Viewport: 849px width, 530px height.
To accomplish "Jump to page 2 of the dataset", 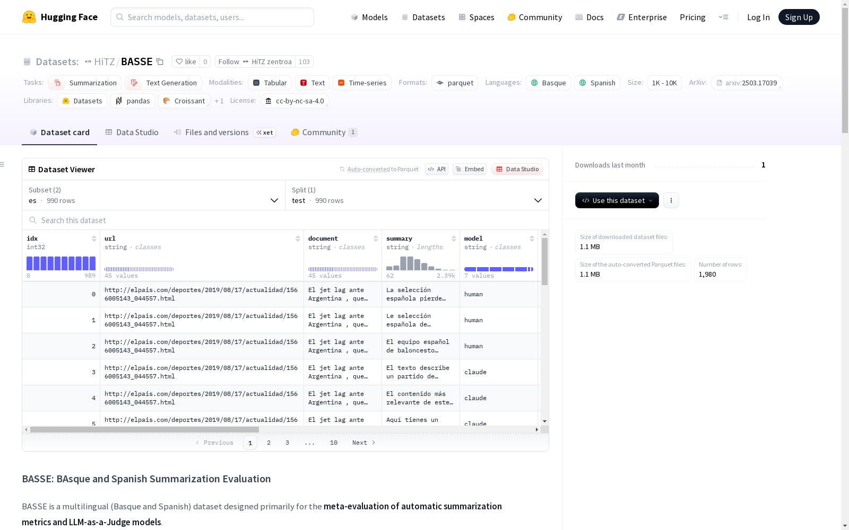I will click(269, 443).
